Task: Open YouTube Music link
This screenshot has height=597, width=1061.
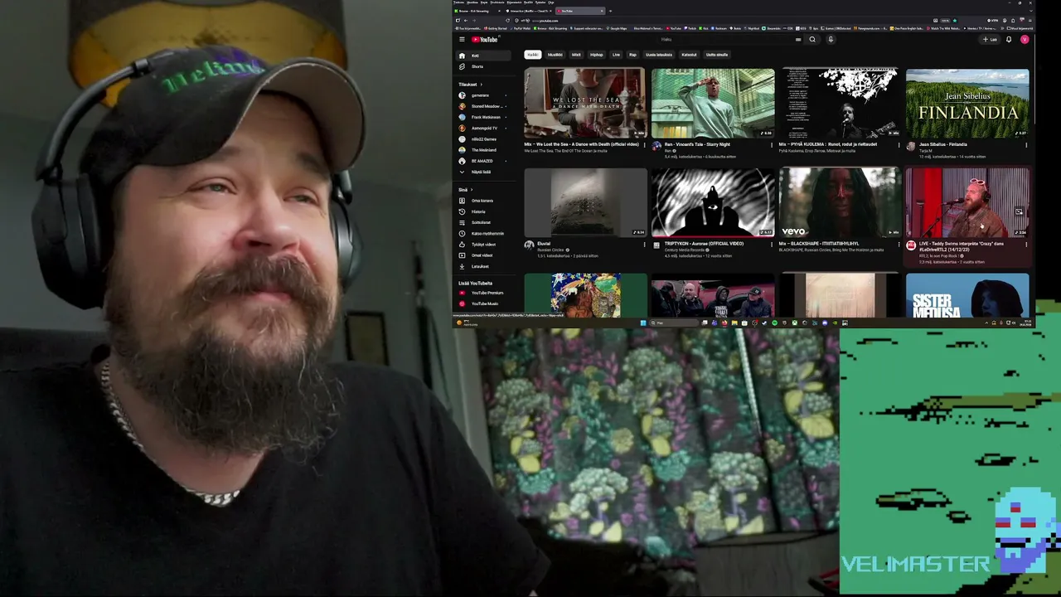Action: pyautogui.click(x=484, y=303)
